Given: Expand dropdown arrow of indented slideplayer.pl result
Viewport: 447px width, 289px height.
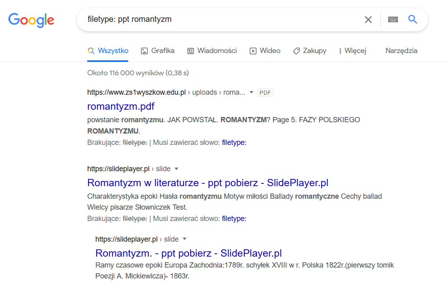Looking at the screenshot, I should point(185,239).
